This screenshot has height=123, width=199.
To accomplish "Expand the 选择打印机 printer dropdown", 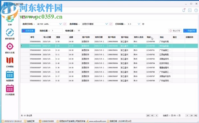I will (x=60, y=24).
